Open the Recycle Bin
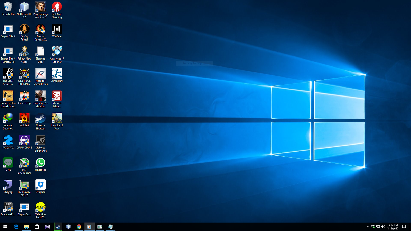 (8, 7)
